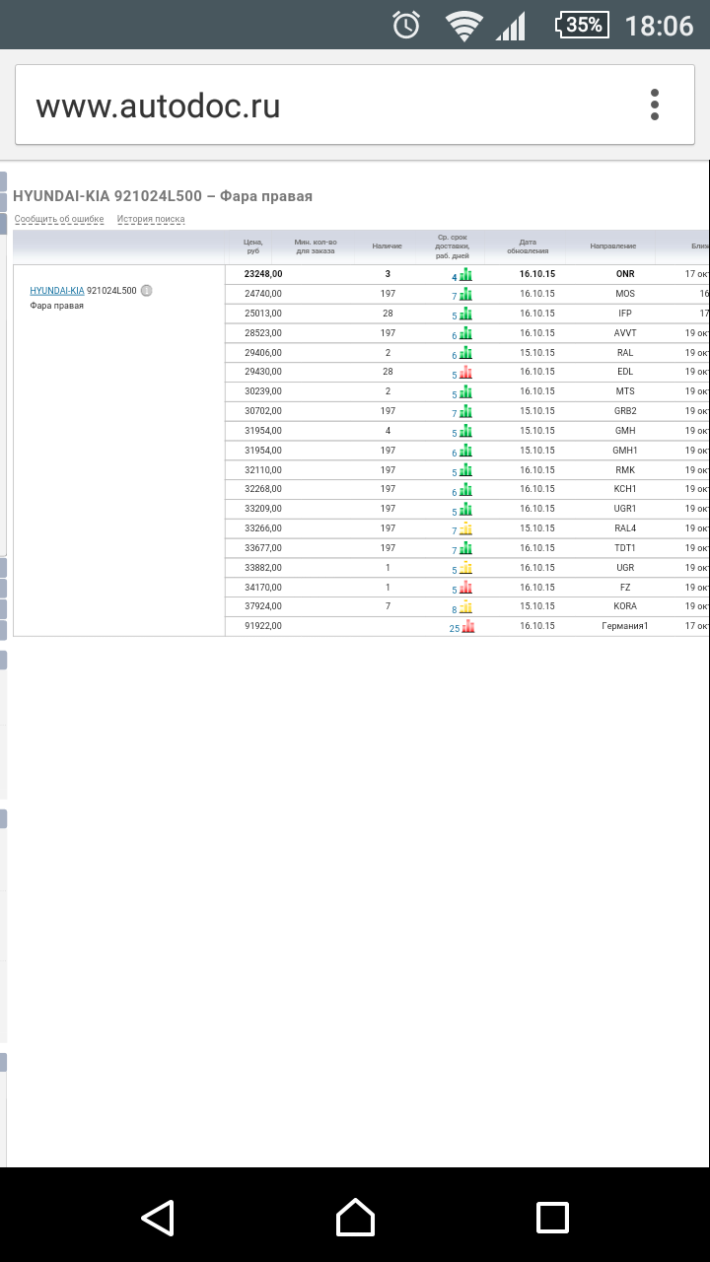Click red delivery chart icon in FZ row
Viewport: 710px width, 1262px height.
tap(465, 588)
